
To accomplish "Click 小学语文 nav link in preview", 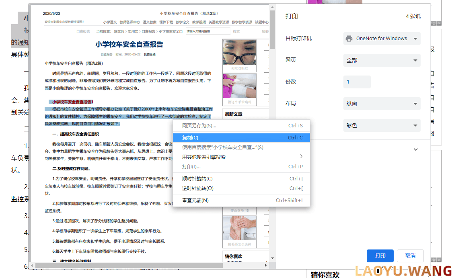I will [x=110, y=22].
